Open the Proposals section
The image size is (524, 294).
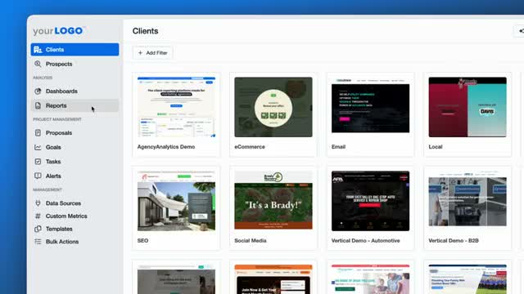[x=75, y=132]
